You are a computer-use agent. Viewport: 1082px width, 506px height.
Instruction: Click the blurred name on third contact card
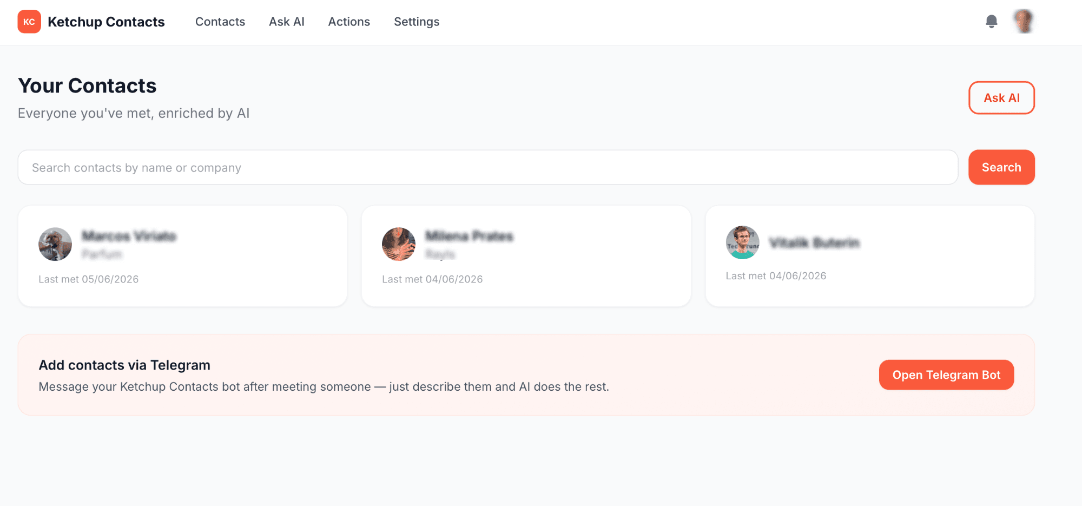[814, 242]
